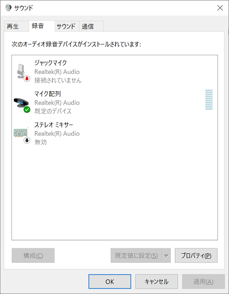The width and height of the screenshot is (229, 294).
Task: Click the 構成(C) button
Action: tap(33, 256)
